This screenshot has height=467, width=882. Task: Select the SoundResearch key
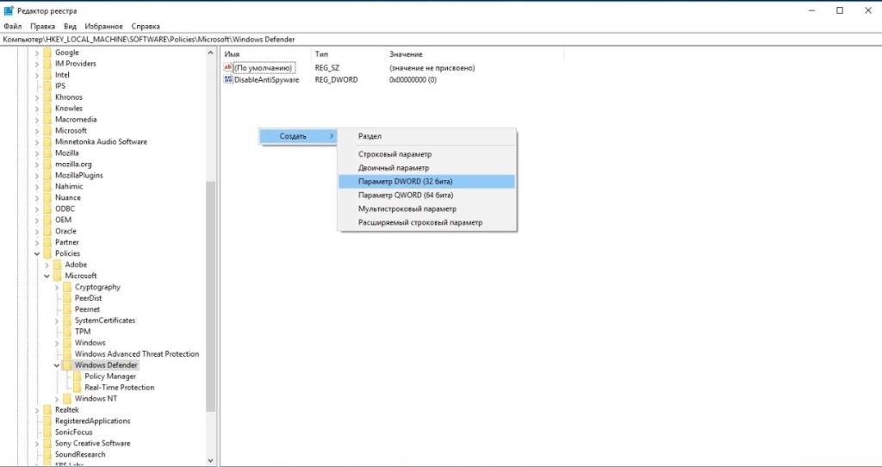pos(80,454)
